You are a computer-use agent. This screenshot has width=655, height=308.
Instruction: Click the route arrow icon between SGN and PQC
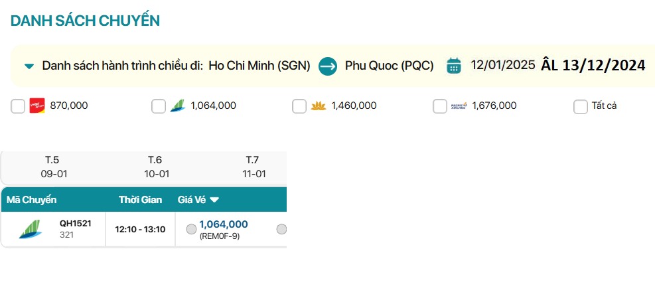328,66
